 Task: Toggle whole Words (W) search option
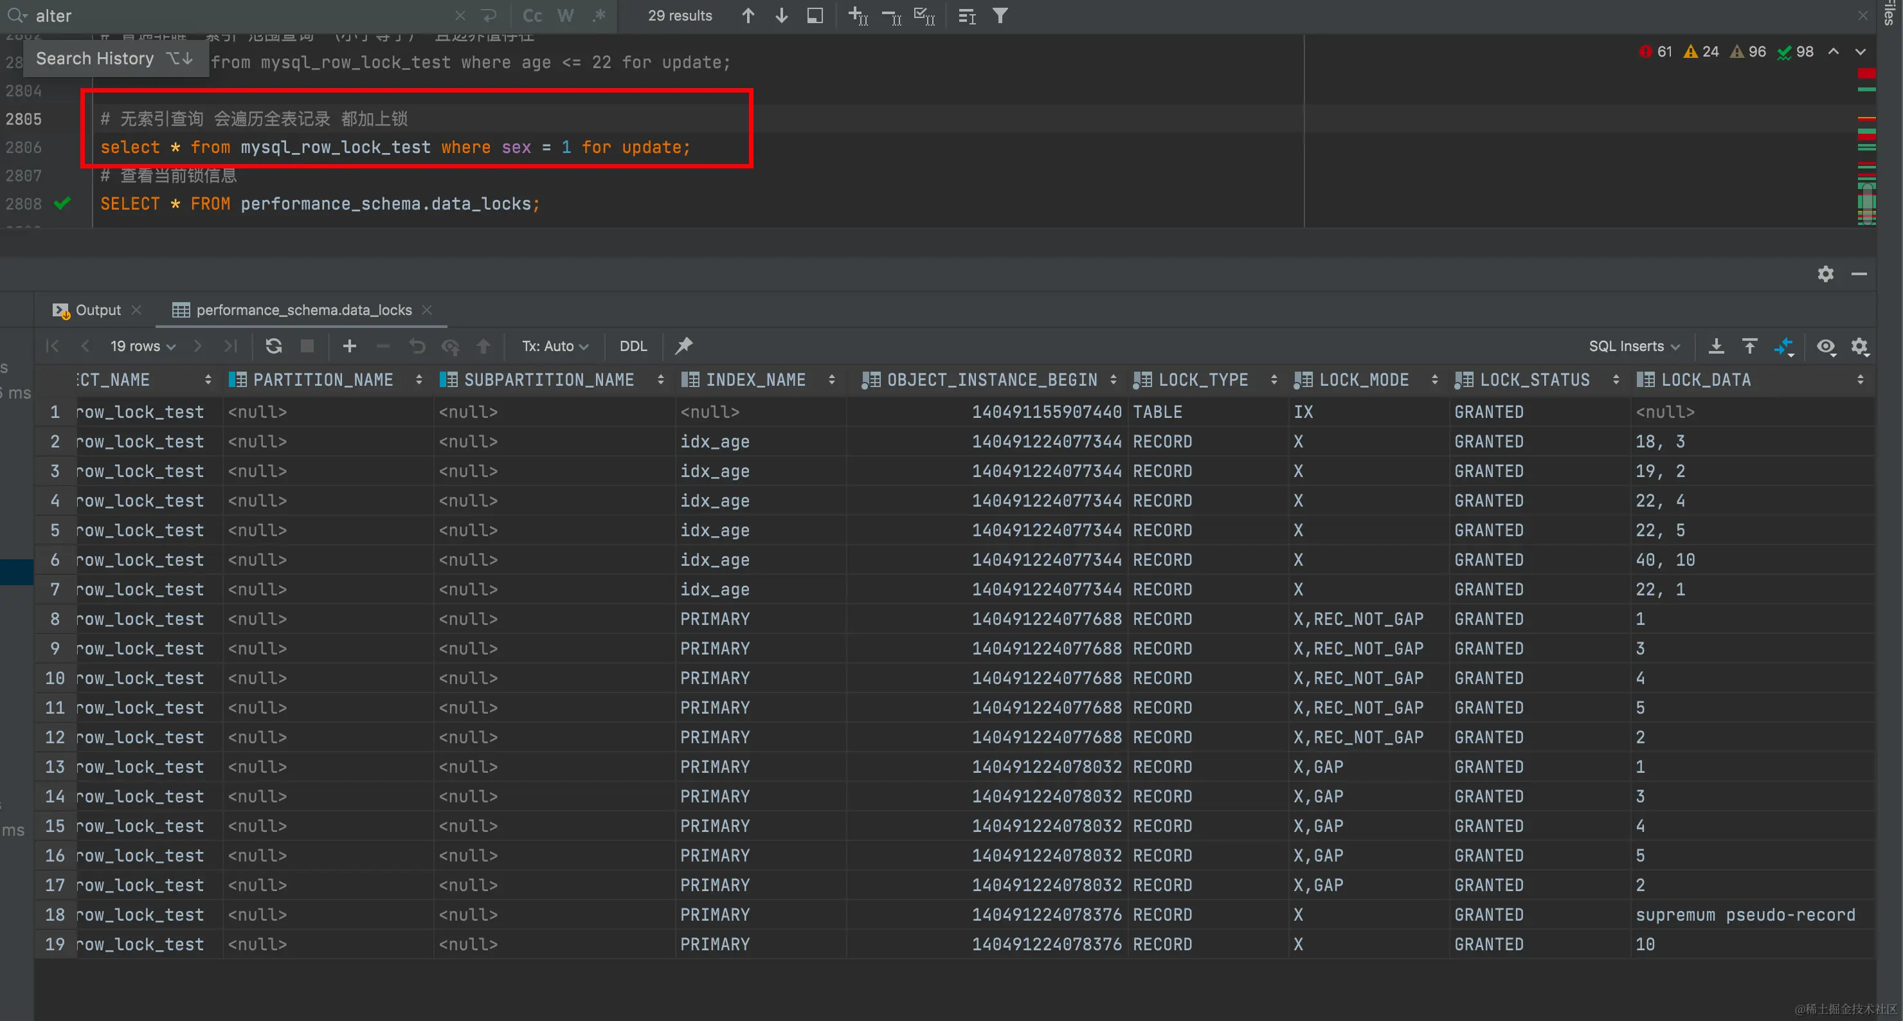click(x=565, y=15)
